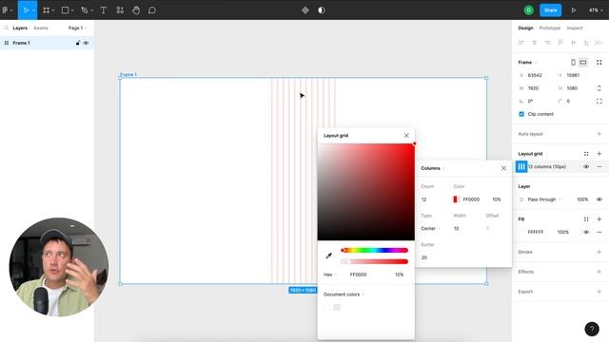Click the red color swatch in Columns

tap(456, 199)
